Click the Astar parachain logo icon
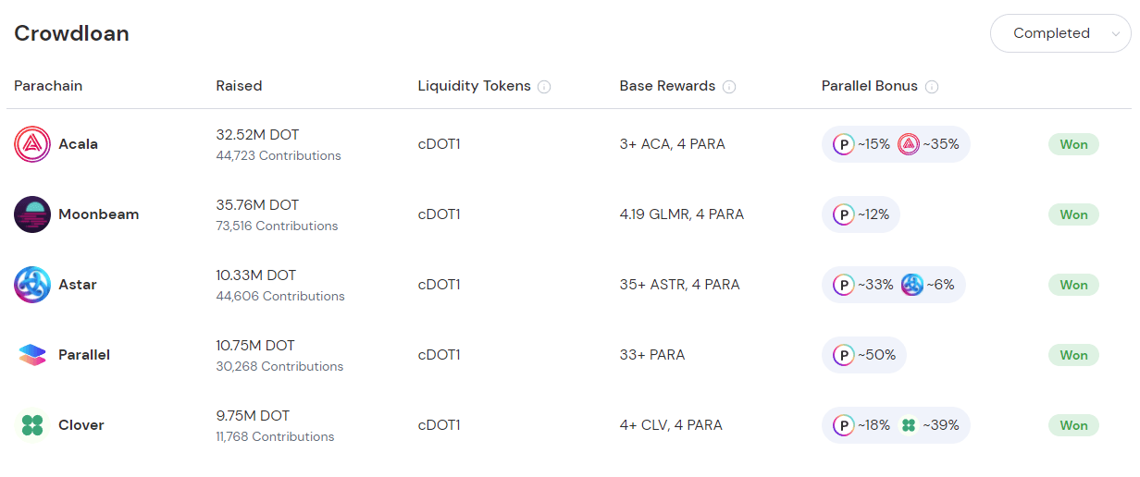 point(32,285)
